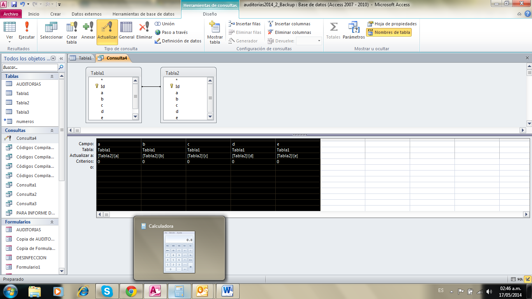
Task: Click Eliminar columnas
Action: (x=289, y=32)
